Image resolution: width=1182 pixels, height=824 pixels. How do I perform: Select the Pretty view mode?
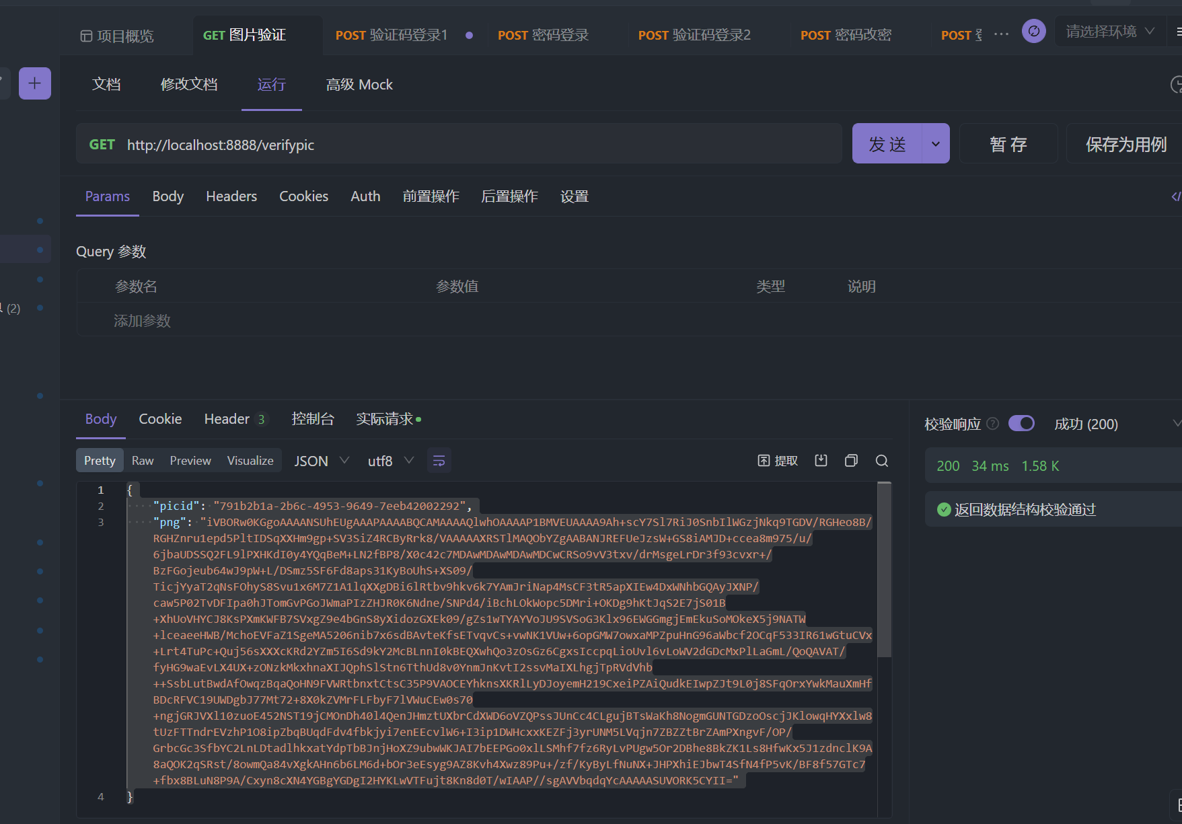click(x=100, y=461)
